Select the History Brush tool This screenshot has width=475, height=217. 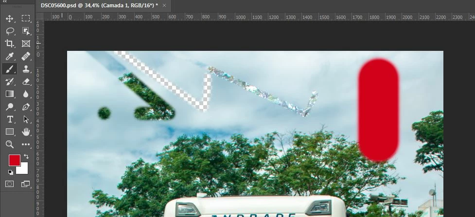tap(9, 81)
